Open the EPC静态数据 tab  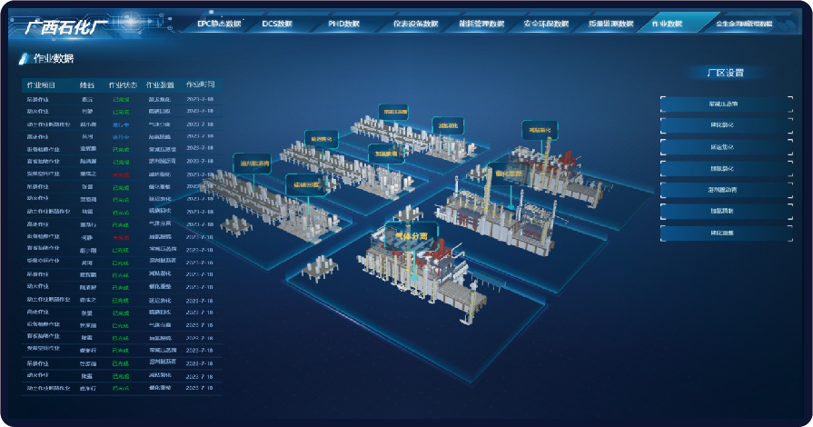click(x=219, y=24)
